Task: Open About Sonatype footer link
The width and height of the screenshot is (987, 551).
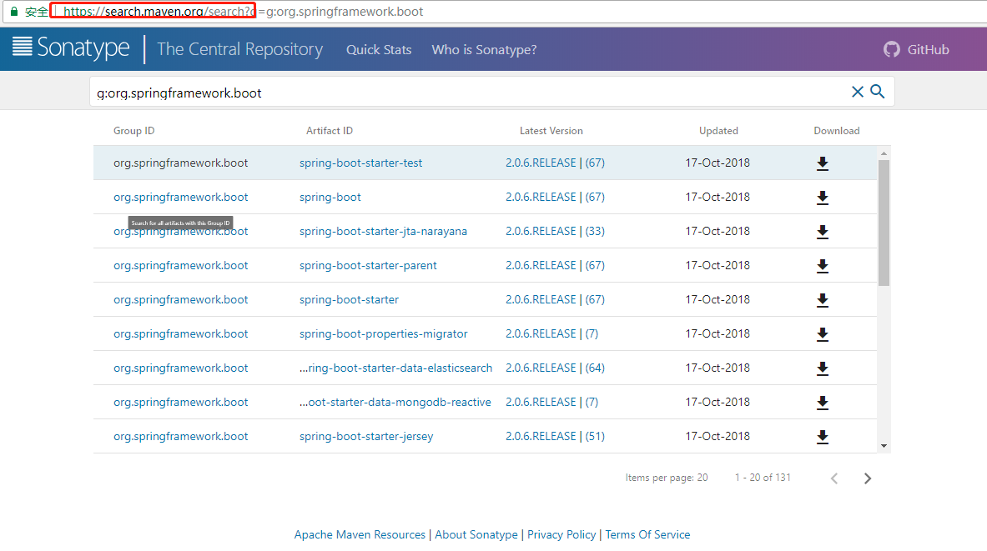Action: (x=476, y=534)
